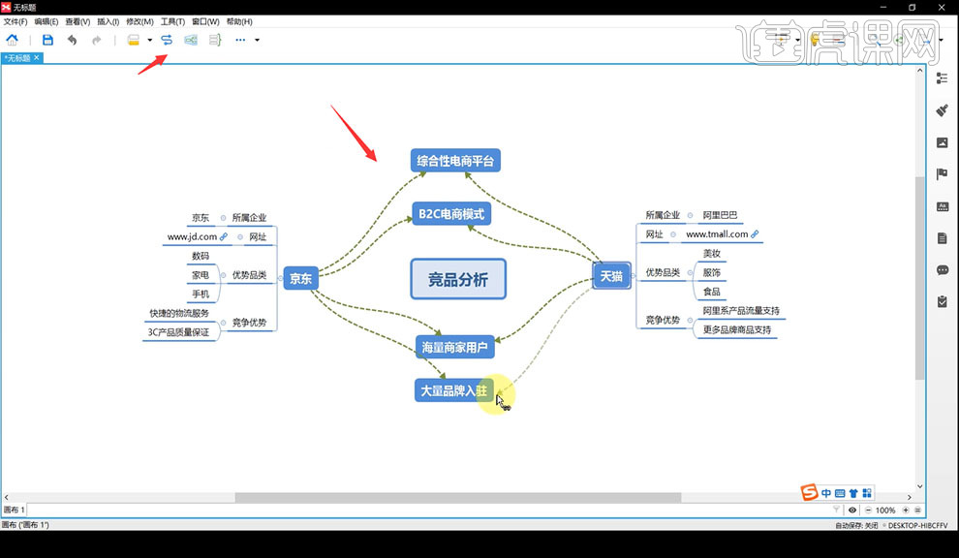Expand the More tools dropdown arrow
The width and height of the screenshot is (959, 558).
[256, 40]
